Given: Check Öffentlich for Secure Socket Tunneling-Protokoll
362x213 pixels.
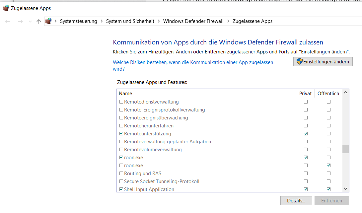Looking at the screenshot, I should pos(328,181).
